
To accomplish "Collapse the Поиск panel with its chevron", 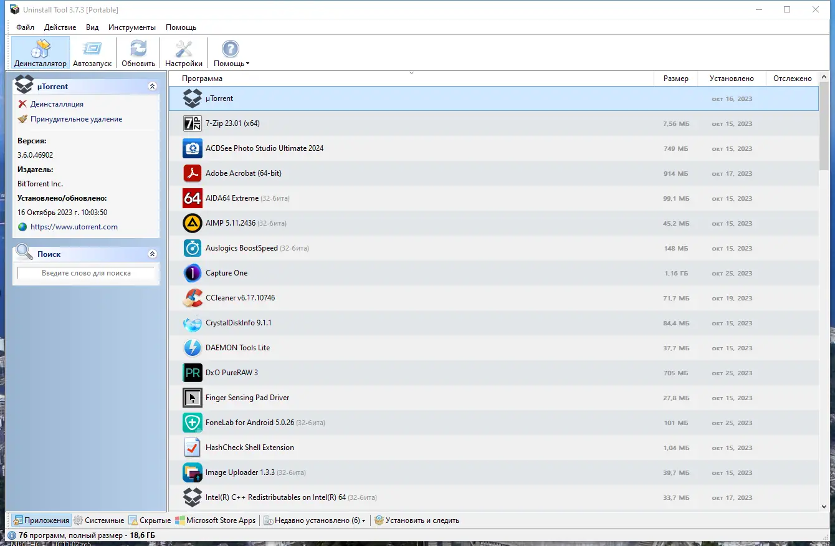I will (152, 254).
